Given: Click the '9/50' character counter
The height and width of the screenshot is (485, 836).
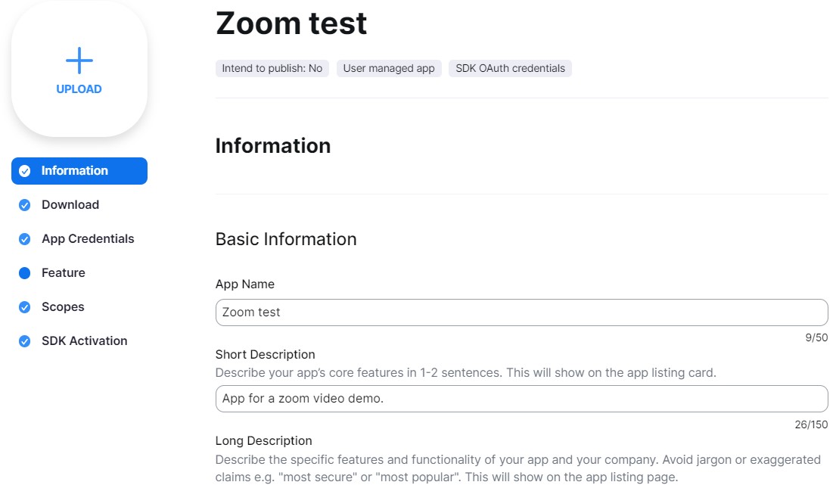Looking at the screenshot, I should (816, 338).
